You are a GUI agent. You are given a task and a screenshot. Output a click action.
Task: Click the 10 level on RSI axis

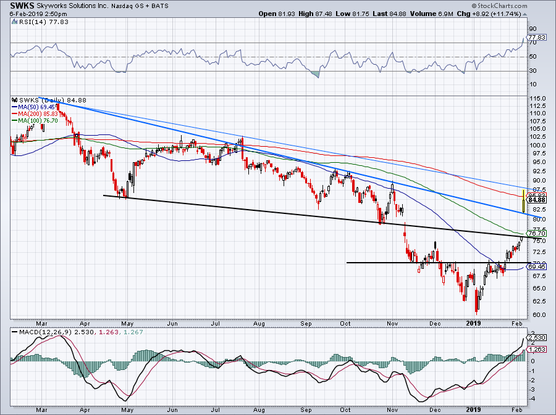[x=533, y=84]
